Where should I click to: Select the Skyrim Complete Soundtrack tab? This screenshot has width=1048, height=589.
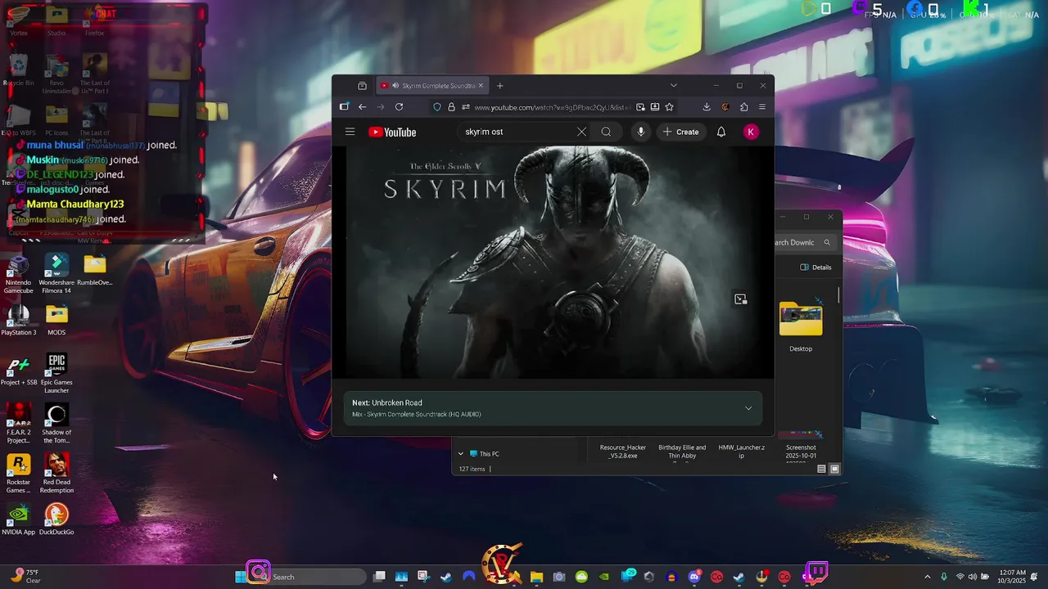(x=432, y=86)
